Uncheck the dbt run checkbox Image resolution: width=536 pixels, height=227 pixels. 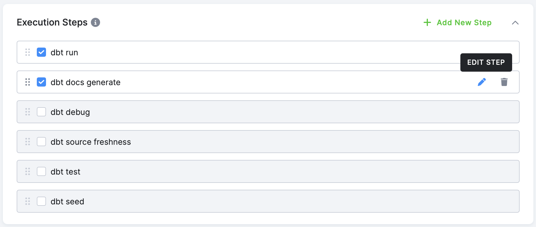(x=41, y=52)
